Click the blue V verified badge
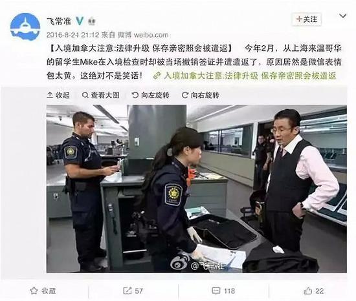 click(79, 21)
